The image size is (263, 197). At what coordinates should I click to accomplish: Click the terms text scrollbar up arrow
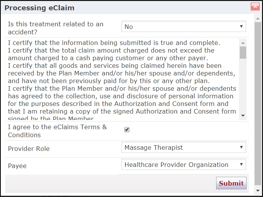(243, 43)
